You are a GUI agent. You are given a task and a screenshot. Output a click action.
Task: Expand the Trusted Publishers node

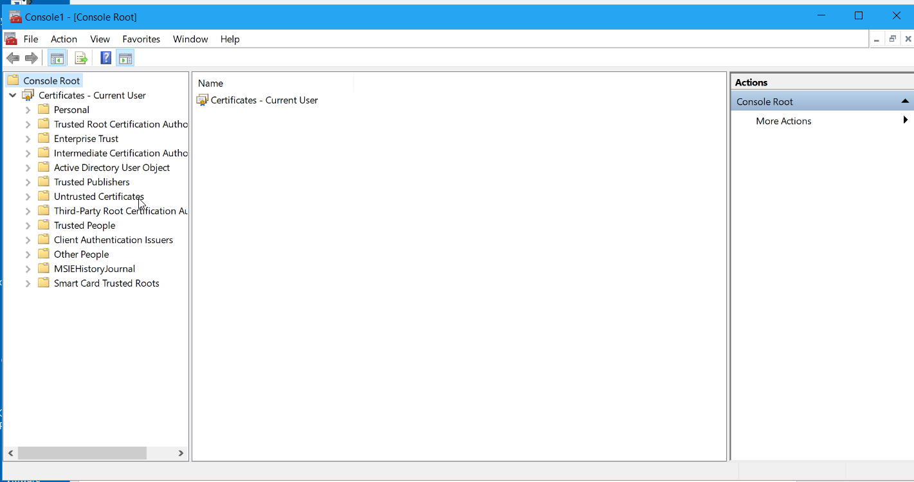28,182
